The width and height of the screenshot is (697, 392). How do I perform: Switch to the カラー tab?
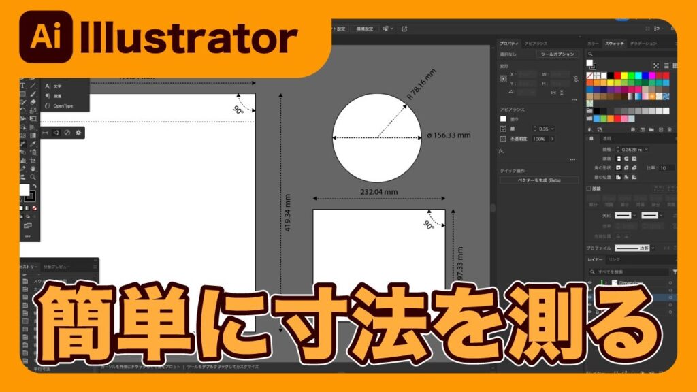pos(593,44)
